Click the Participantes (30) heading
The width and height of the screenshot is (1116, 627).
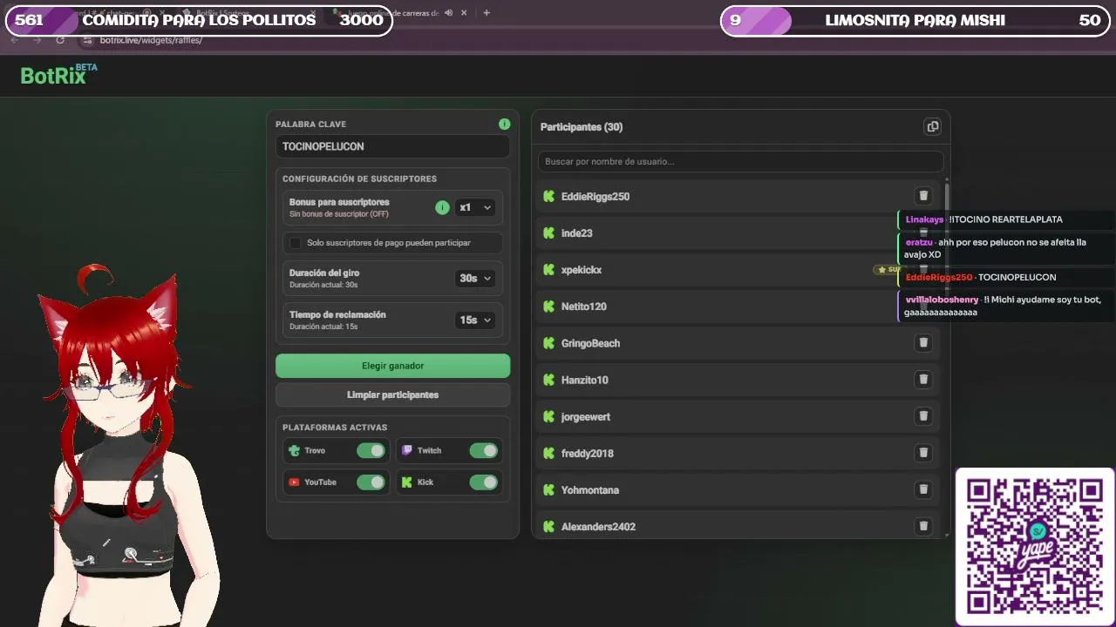582,127
